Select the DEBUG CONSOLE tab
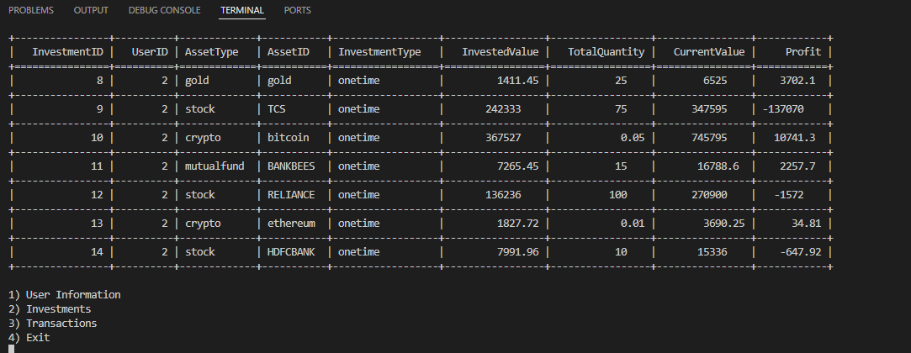This screenshot has width=911, height=353. click(x=164, y=10)
